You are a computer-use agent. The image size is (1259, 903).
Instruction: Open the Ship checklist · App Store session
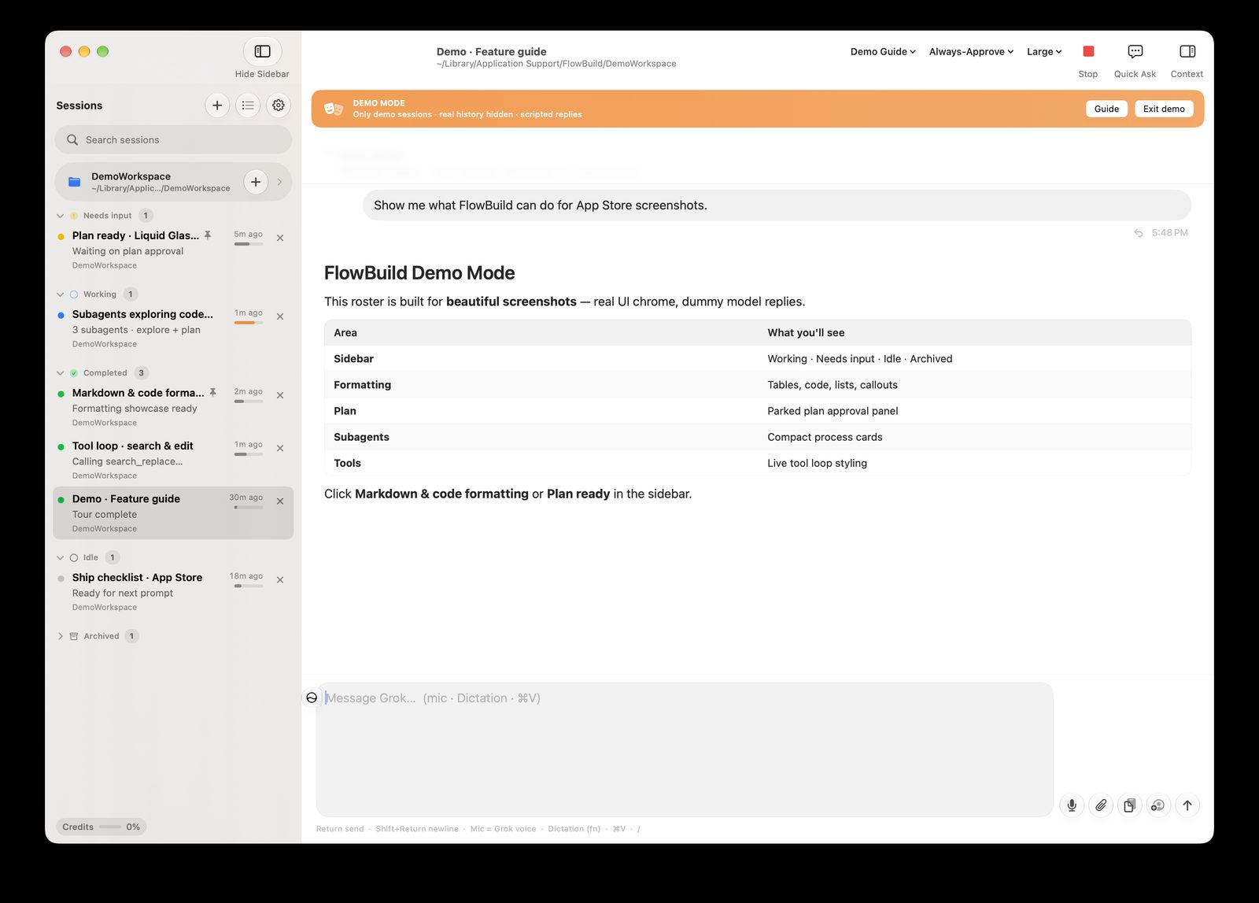click(x=173, y=591)
